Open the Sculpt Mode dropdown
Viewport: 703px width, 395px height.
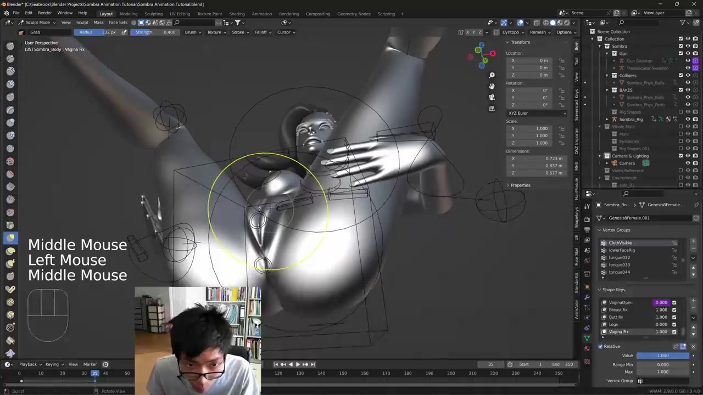pos(37,22)
